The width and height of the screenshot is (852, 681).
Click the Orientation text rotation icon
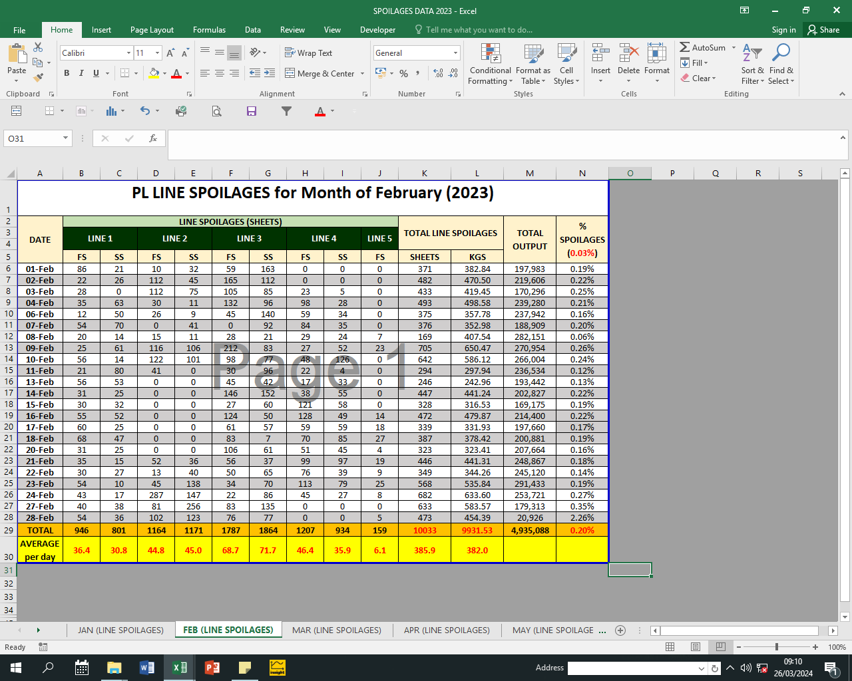(255, 53)
